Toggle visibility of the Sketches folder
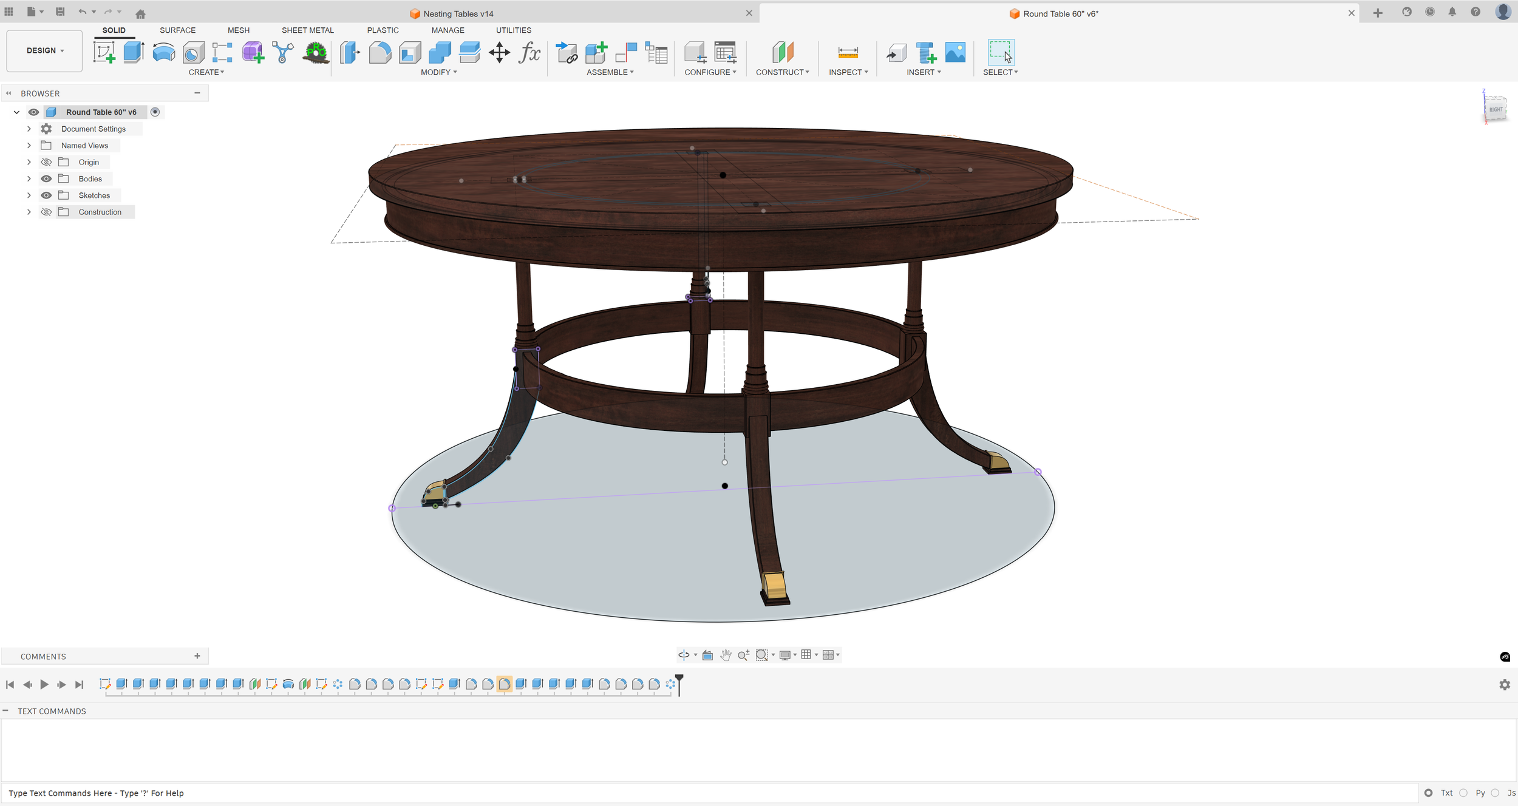 [47, 195]
